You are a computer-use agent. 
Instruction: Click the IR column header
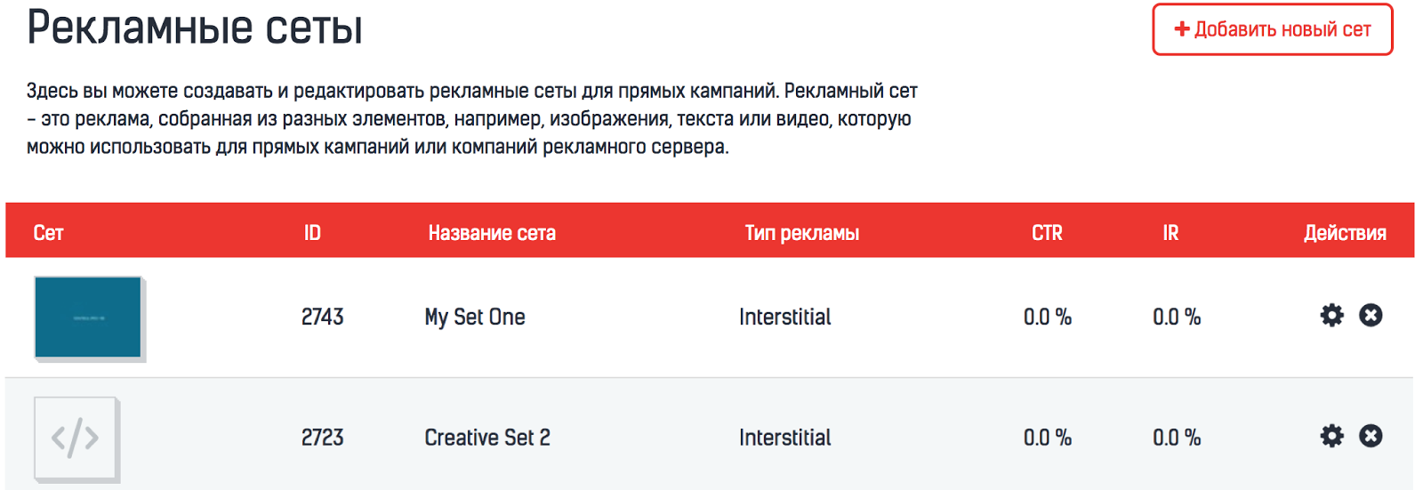[1170, 233]
